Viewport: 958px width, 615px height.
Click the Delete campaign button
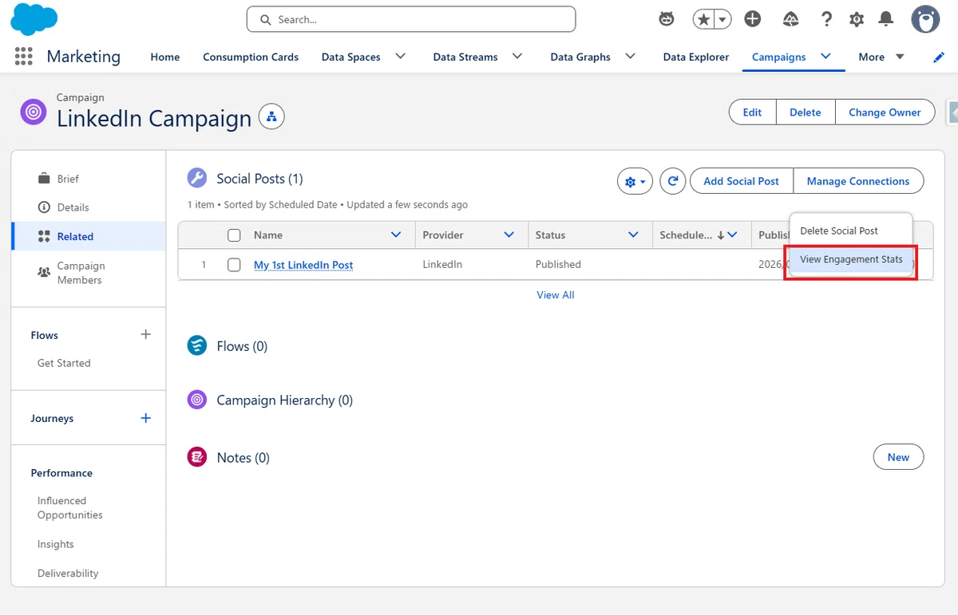click(x=806, y=112)
